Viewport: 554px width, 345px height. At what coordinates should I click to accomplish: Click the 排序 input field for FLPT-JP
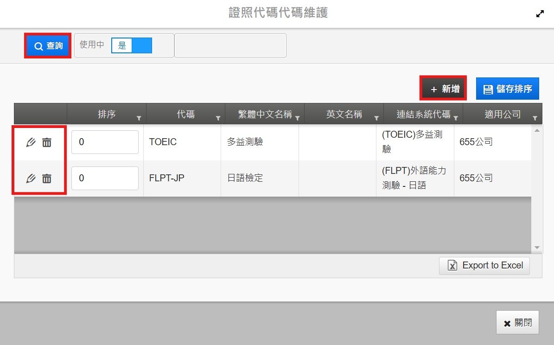[x=105, y=178]
